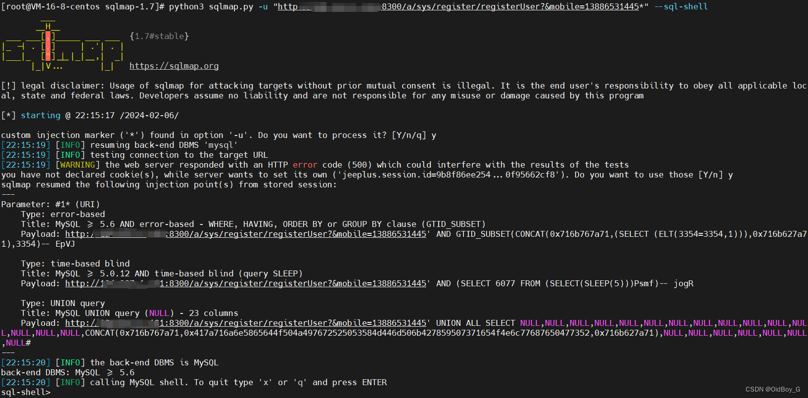Select 'Type: error-based' line
This screenshot has width=808, height=398.
click(x=63, y=214)
